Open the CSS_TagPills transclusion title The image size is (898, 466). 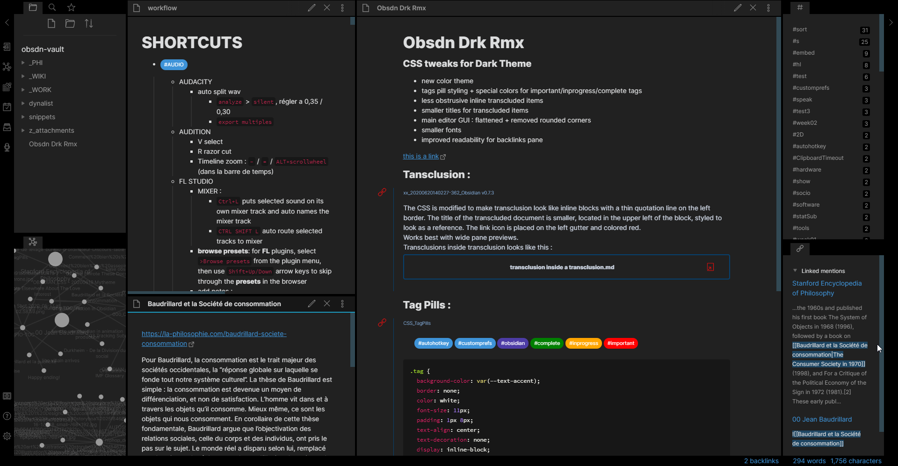(x=417, y=323)
